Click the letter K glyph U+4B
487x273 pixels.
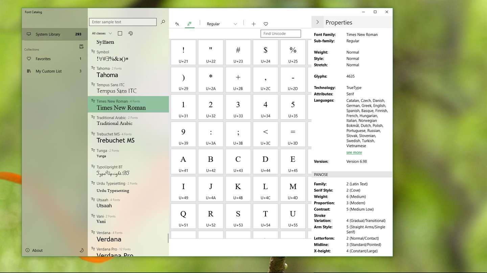tap(238, 189)
